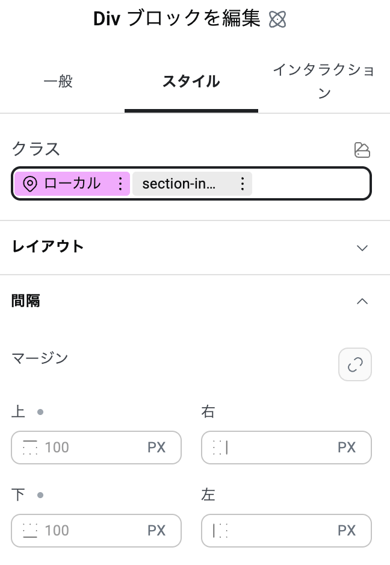This screenshot has width=390, height=565.
Task: Click the location pin icon on ローカル
Action: 30,184
